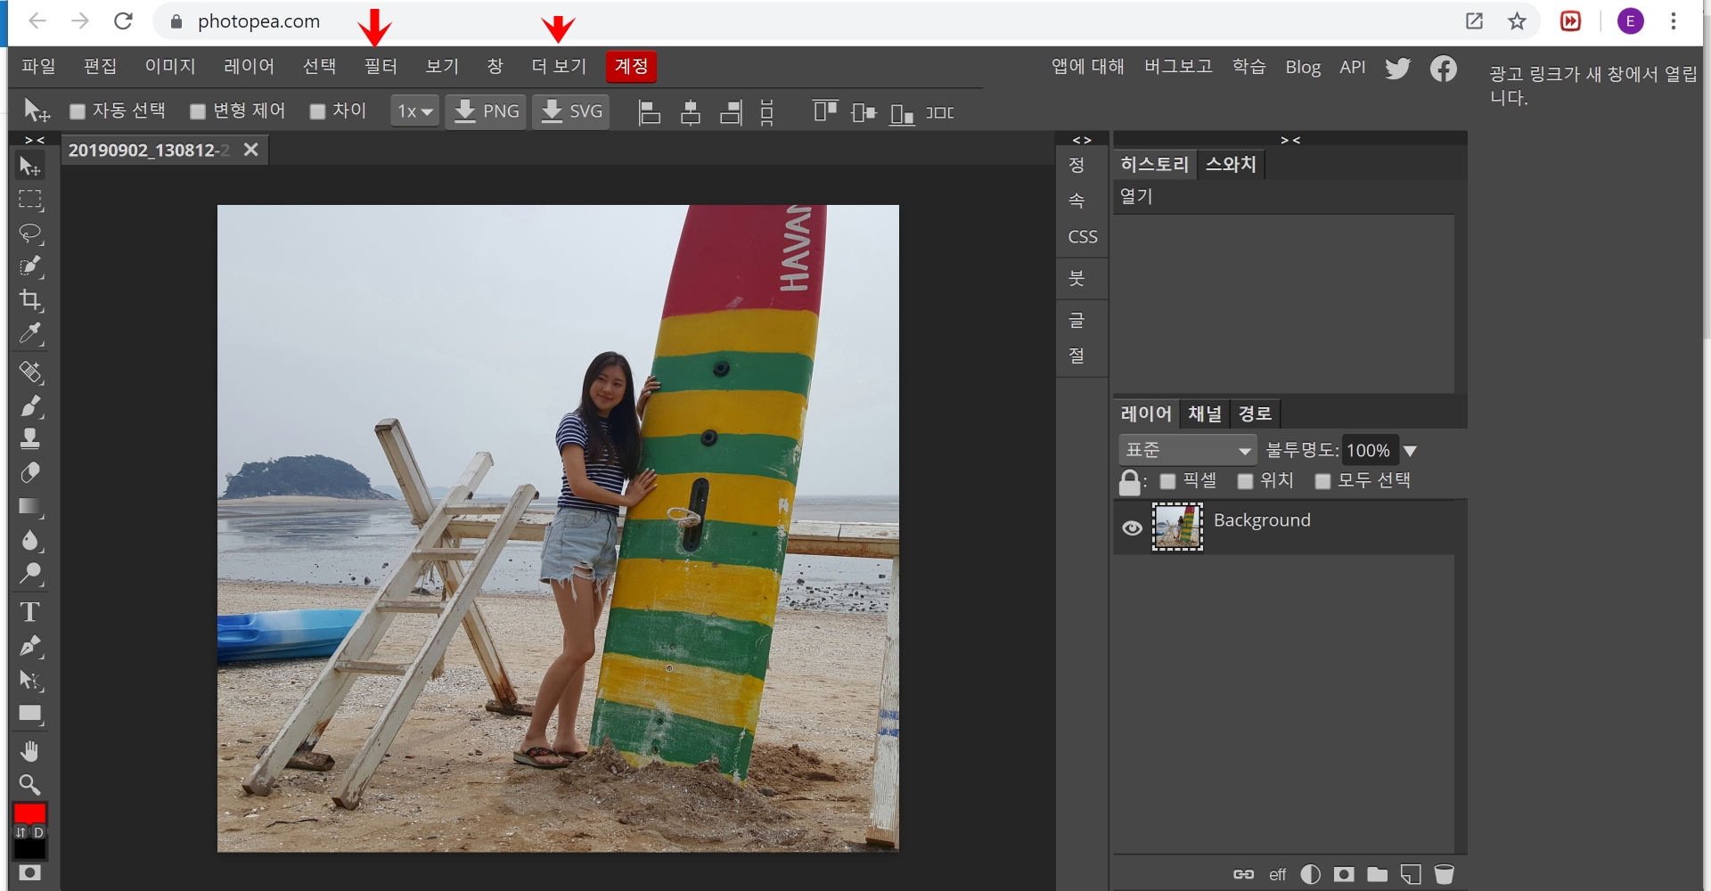Add an adjustment layer

pyautogui.click(x=1311, y=874)
